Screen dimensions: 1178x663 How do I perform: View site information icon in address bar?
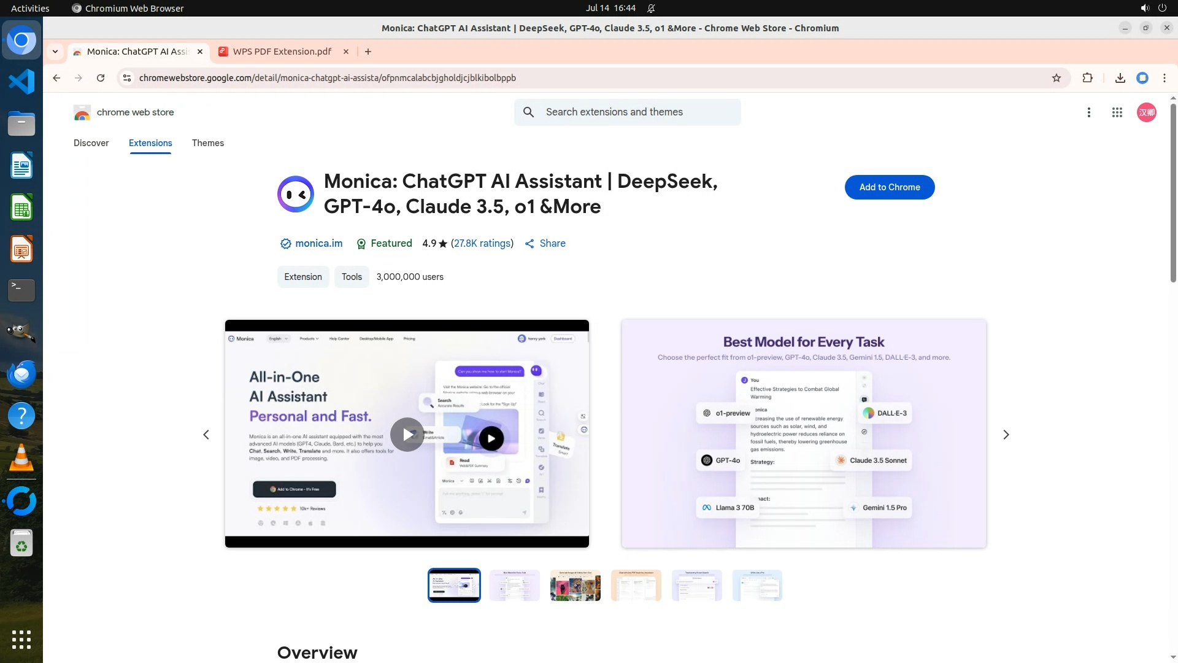(x=127, y=78)
